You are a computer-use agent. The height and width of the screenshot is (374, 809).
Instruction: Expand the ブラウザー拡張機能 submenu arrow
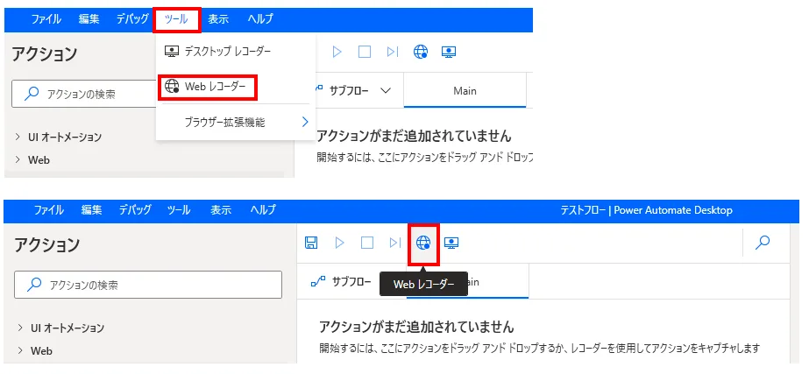(x=305, y=122)
